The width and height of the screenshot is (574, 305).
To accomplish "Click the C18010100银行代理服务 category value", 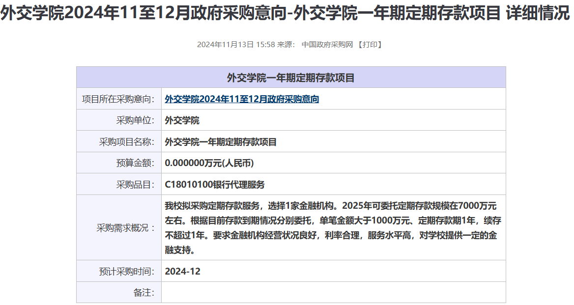I will coord(215,185).
